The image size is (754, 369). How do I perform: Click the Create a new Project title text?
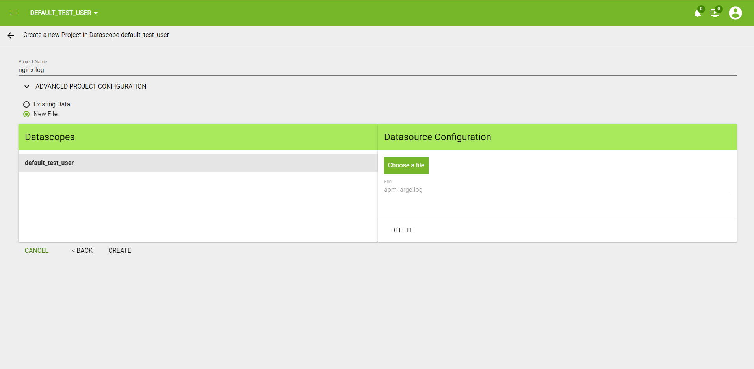click(x=96, y=35)
